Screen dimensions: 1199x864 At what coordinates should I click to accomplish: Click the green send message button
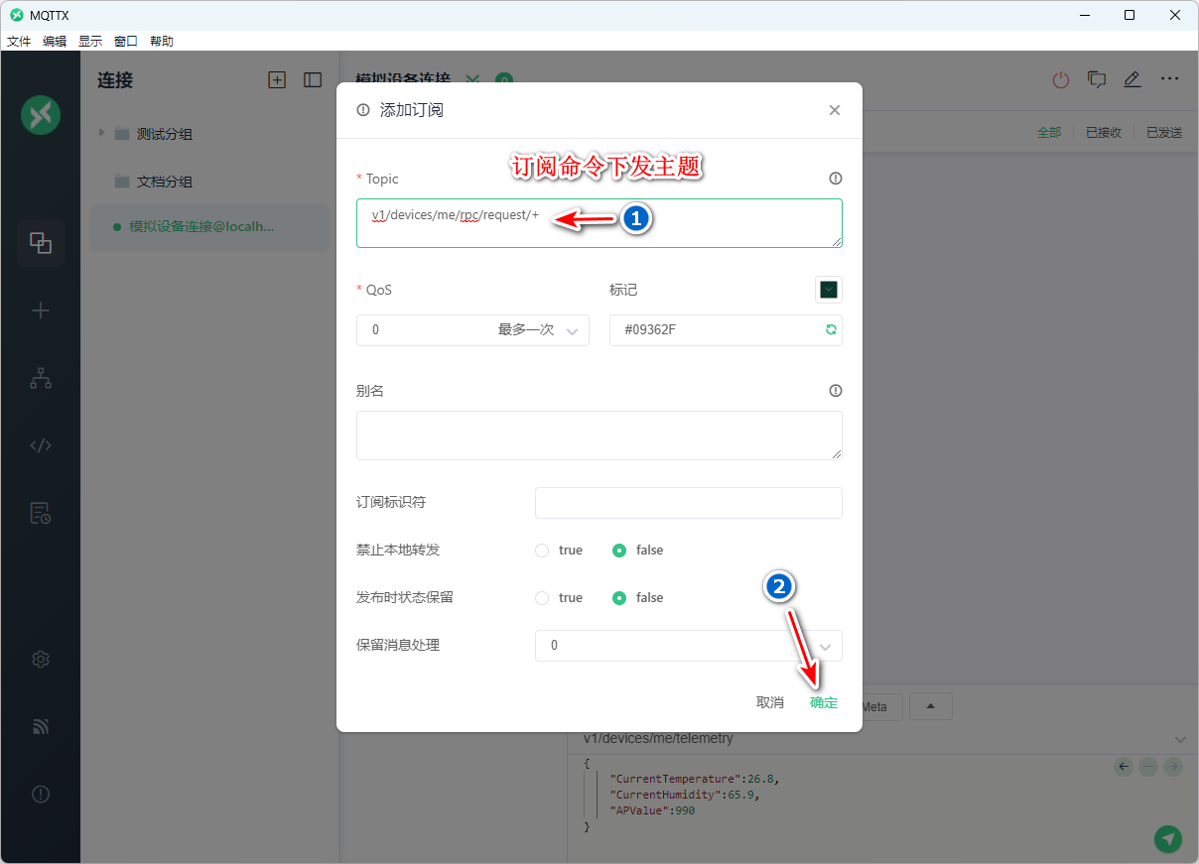click(1168, 838)
